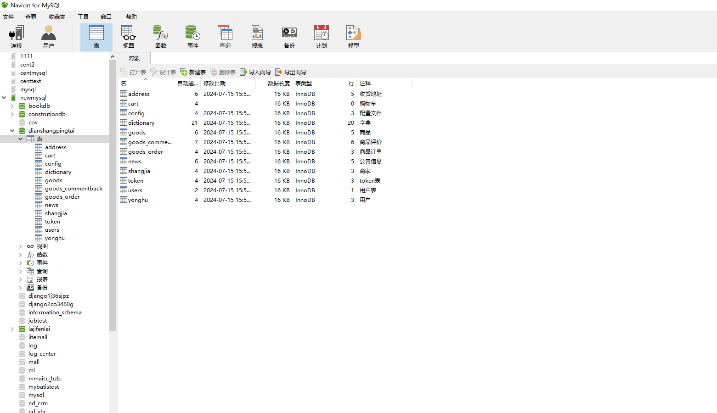Click the 打开表 open table button
Image resolution: width=717 pixels, height=413 pixels.
click(x=133, y=72)
